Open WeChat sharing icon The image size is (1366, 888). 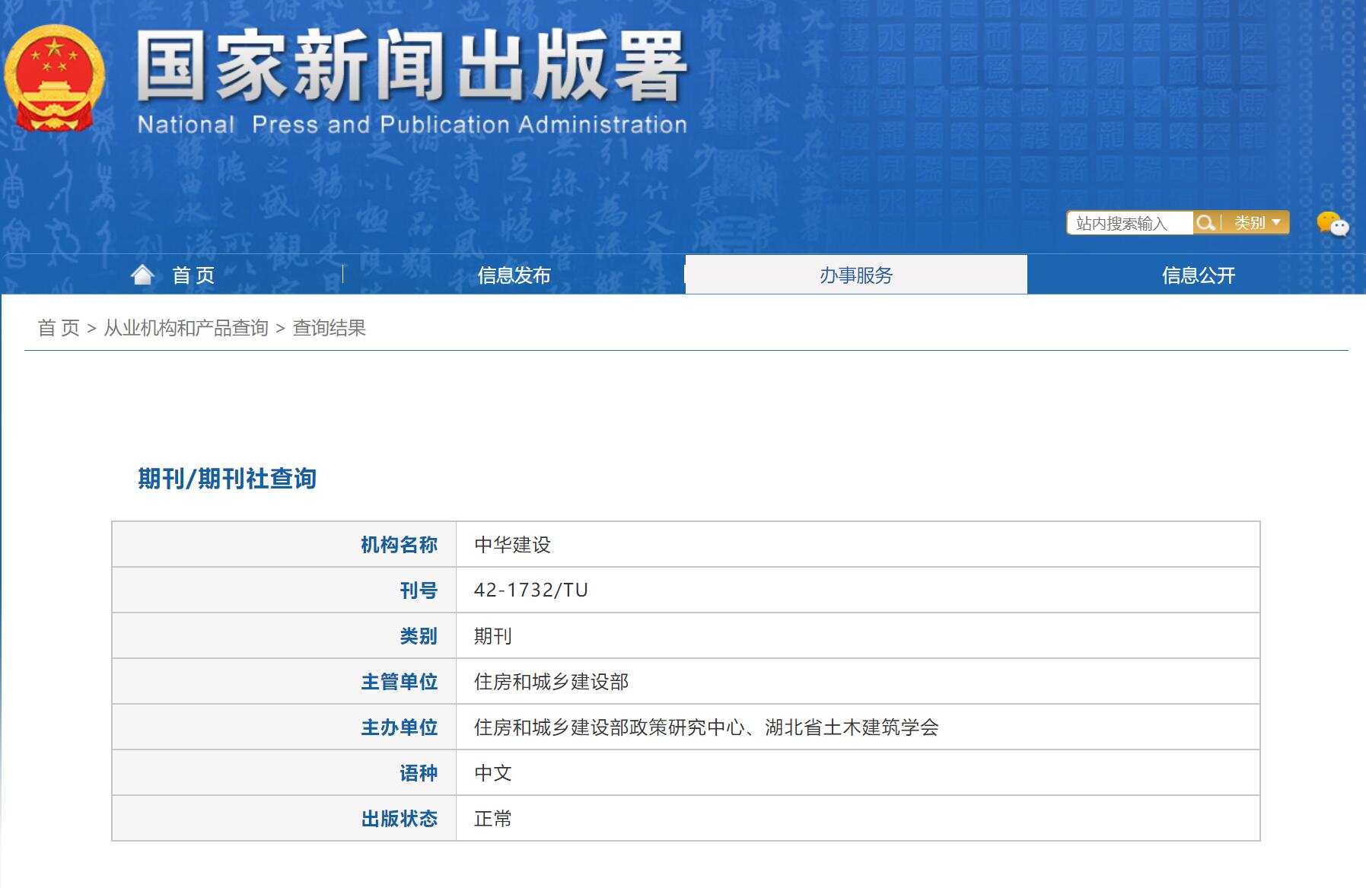pos(1333,224)
